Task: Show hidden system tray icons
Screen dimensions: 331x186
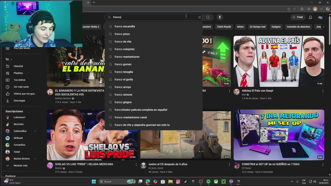Action: 292,182
